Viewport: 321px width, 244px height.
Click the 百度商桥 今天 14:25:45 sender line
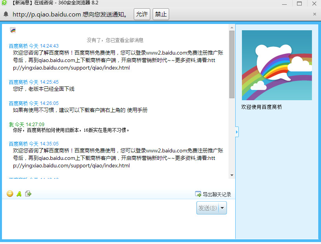coord(33,82)
